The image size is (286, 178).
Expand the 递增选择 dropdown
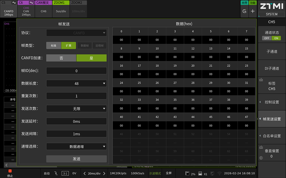(x=76, y=147)
